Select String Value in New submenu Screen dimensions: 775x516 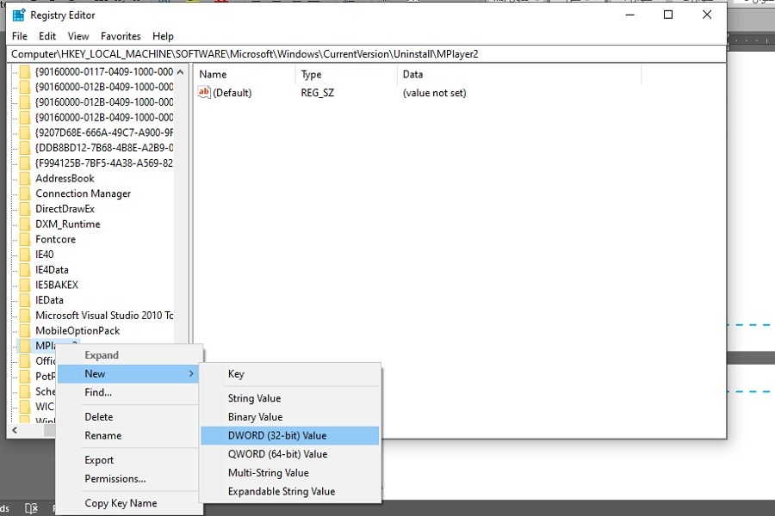coord(254,398)
